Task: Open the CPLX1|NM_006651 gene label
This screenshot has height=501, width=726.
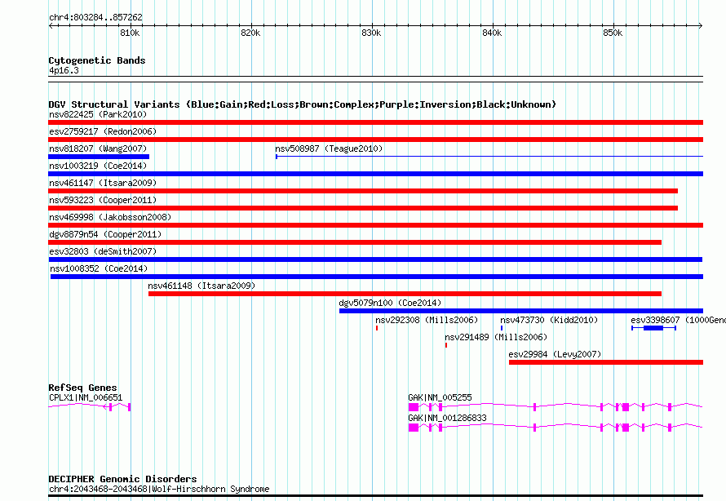Action: 86,397
